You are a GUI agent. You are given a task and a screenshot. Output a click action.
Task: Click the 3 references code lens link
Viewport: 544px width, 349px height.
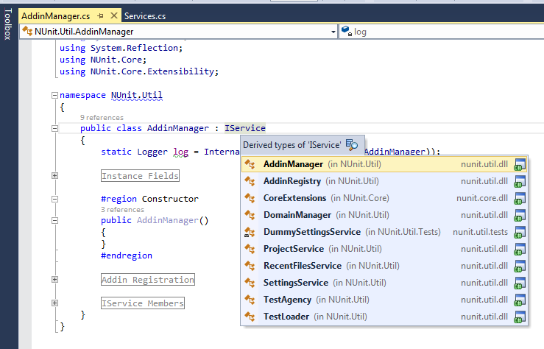pos(122,210)
